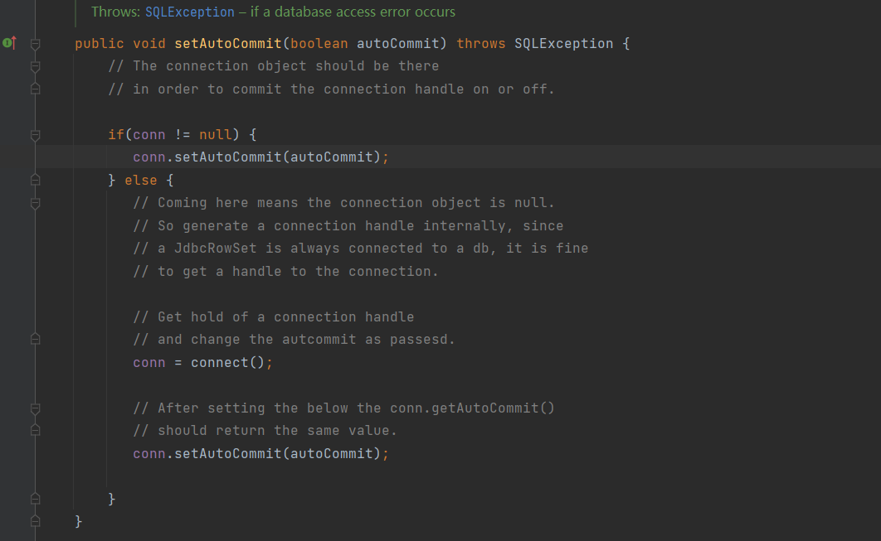Collapse comment beginning "Coming here means"

[x=35, y=203]
